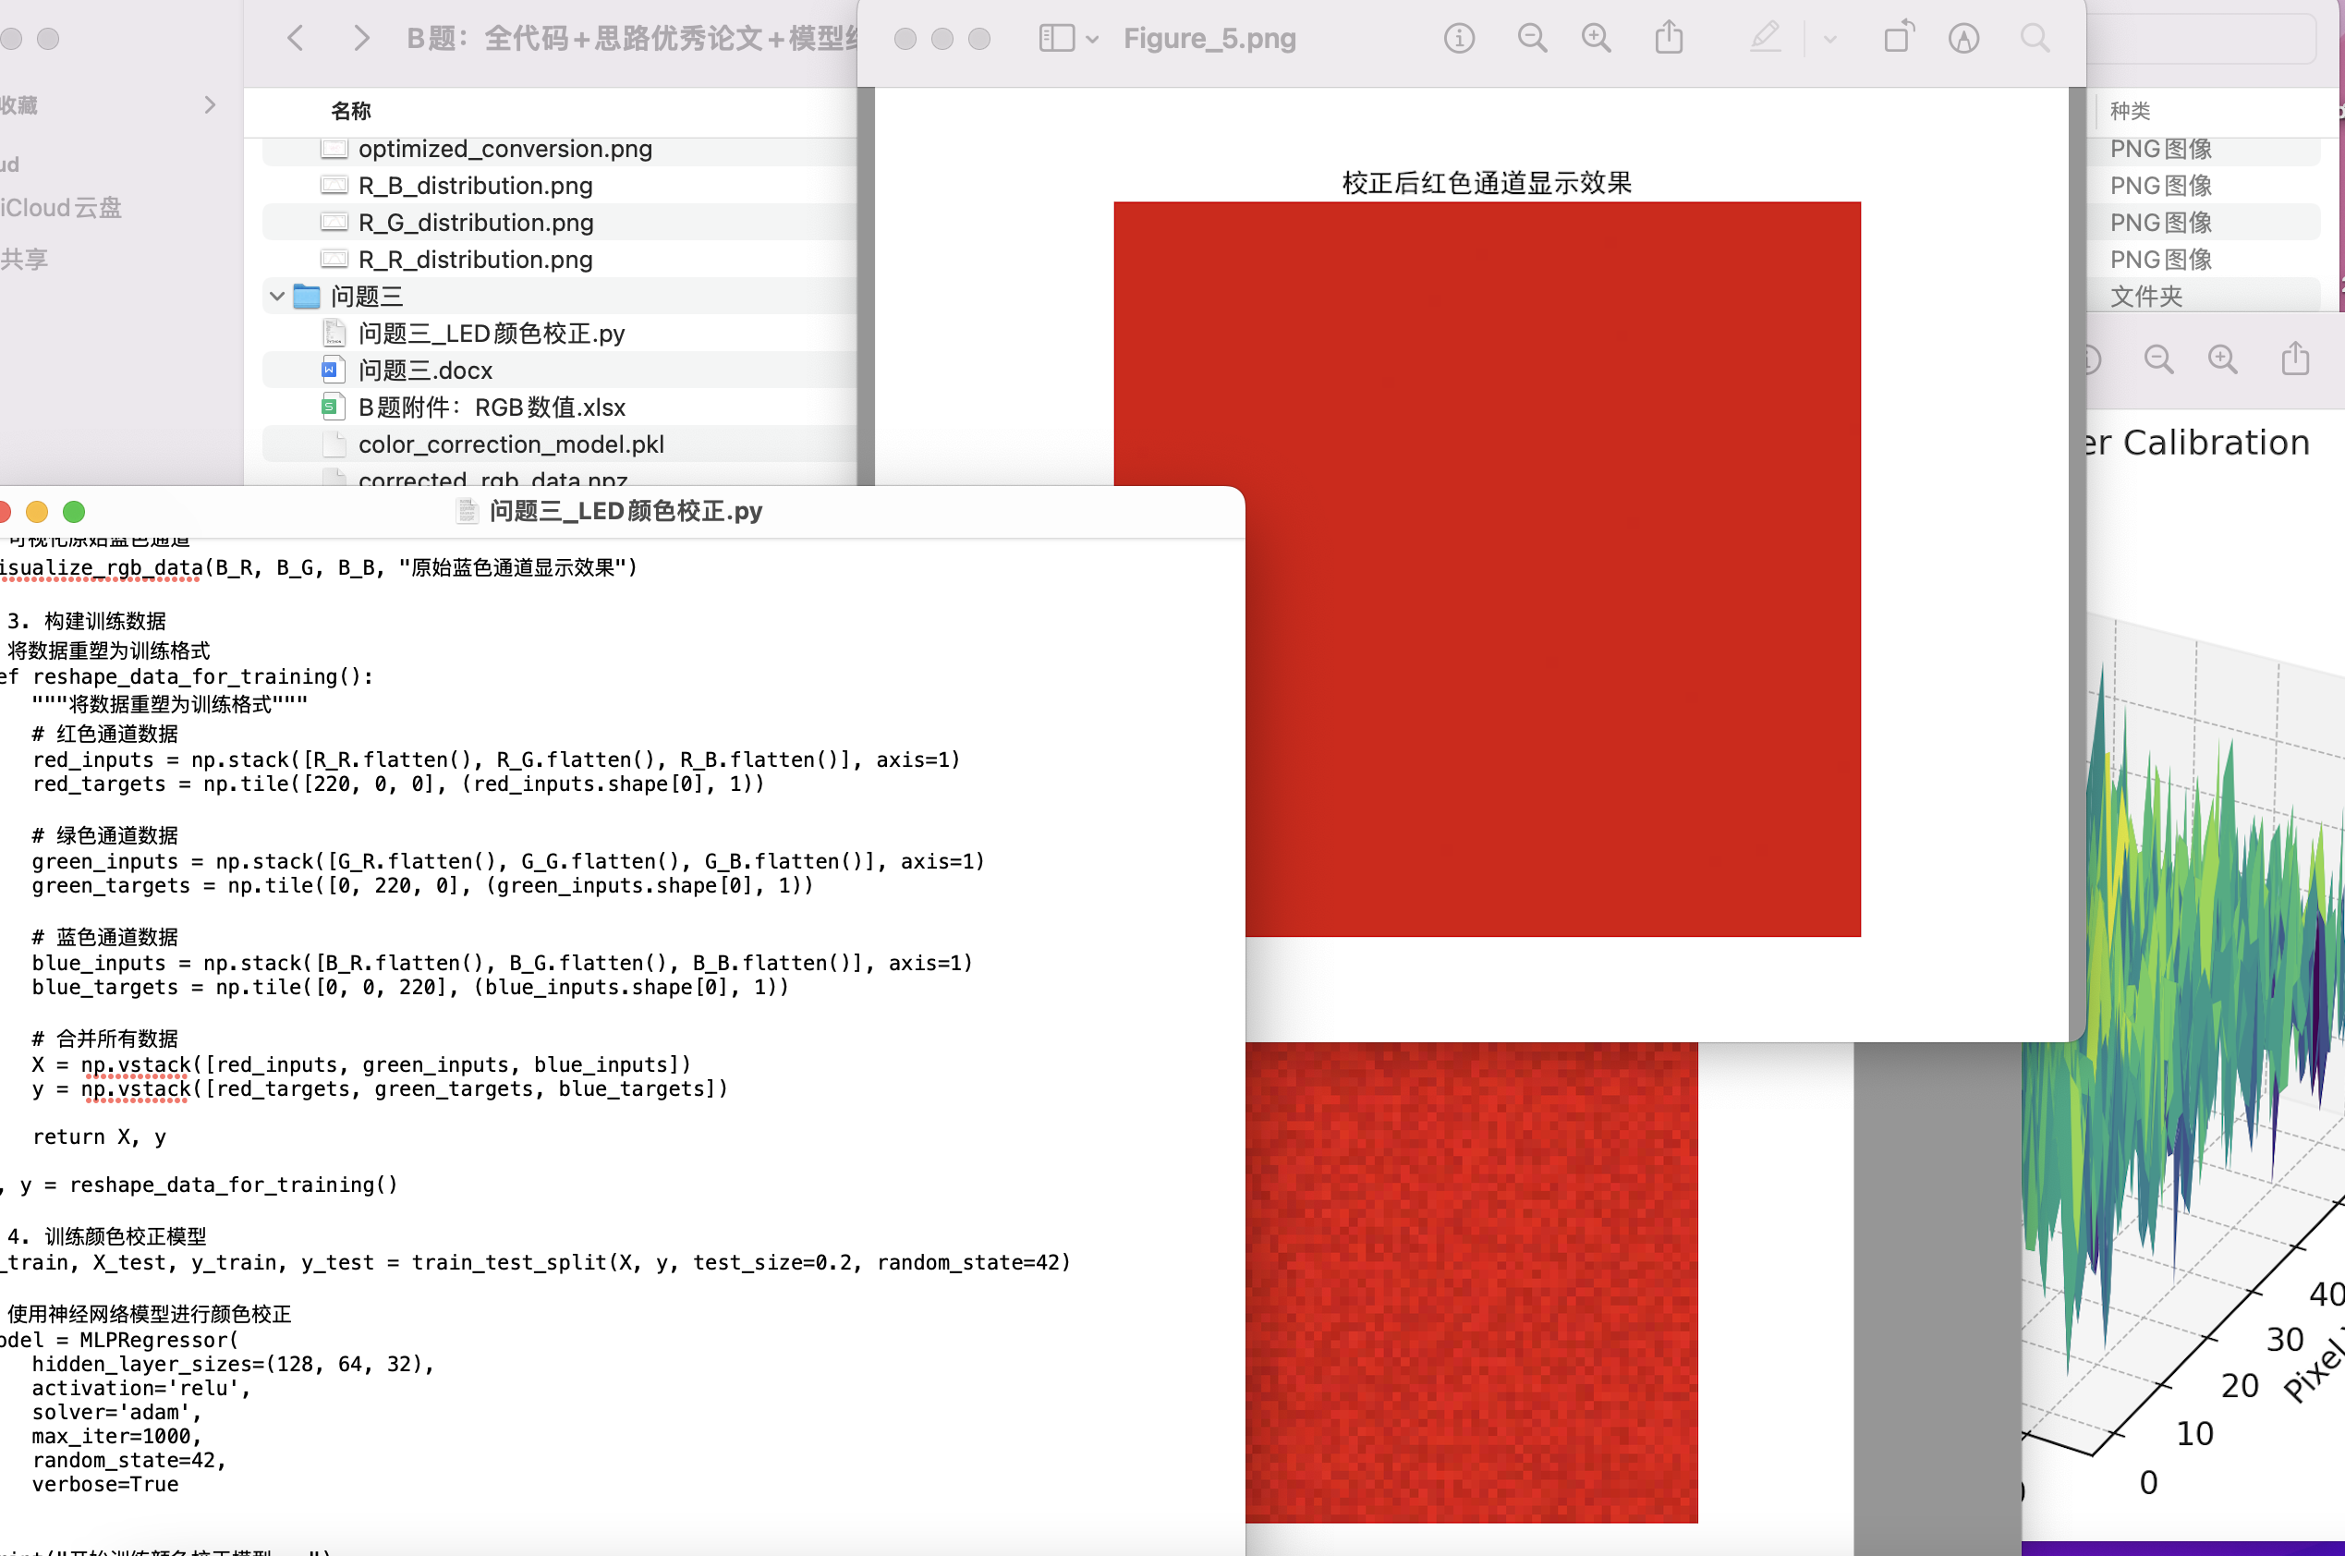Select the color_correction_model.pkl file

510,444
